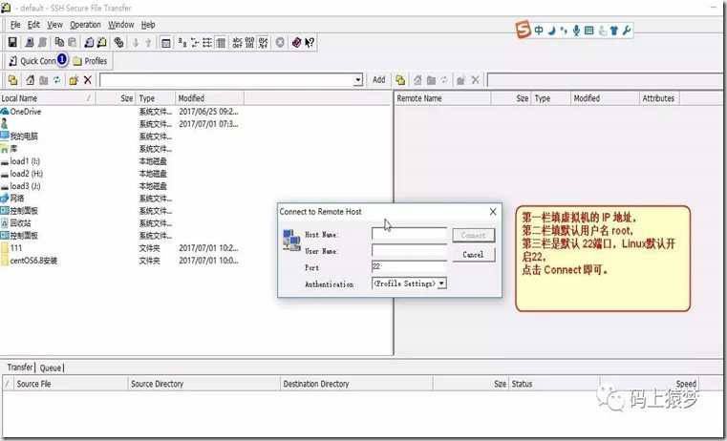Open the Help book icon

(297, 43)
